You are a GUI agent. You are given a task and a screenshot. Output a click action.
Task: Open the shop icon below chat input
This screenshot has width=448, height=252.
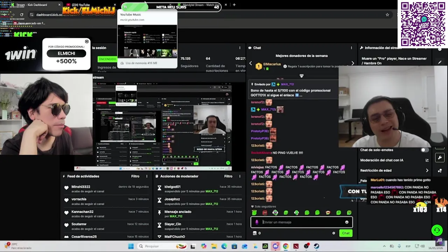click(254, 233)
